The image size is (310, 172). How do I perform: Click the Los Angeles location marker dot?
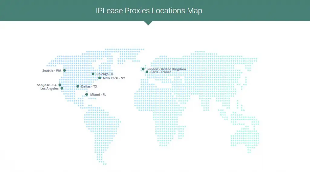pos(62,88)
